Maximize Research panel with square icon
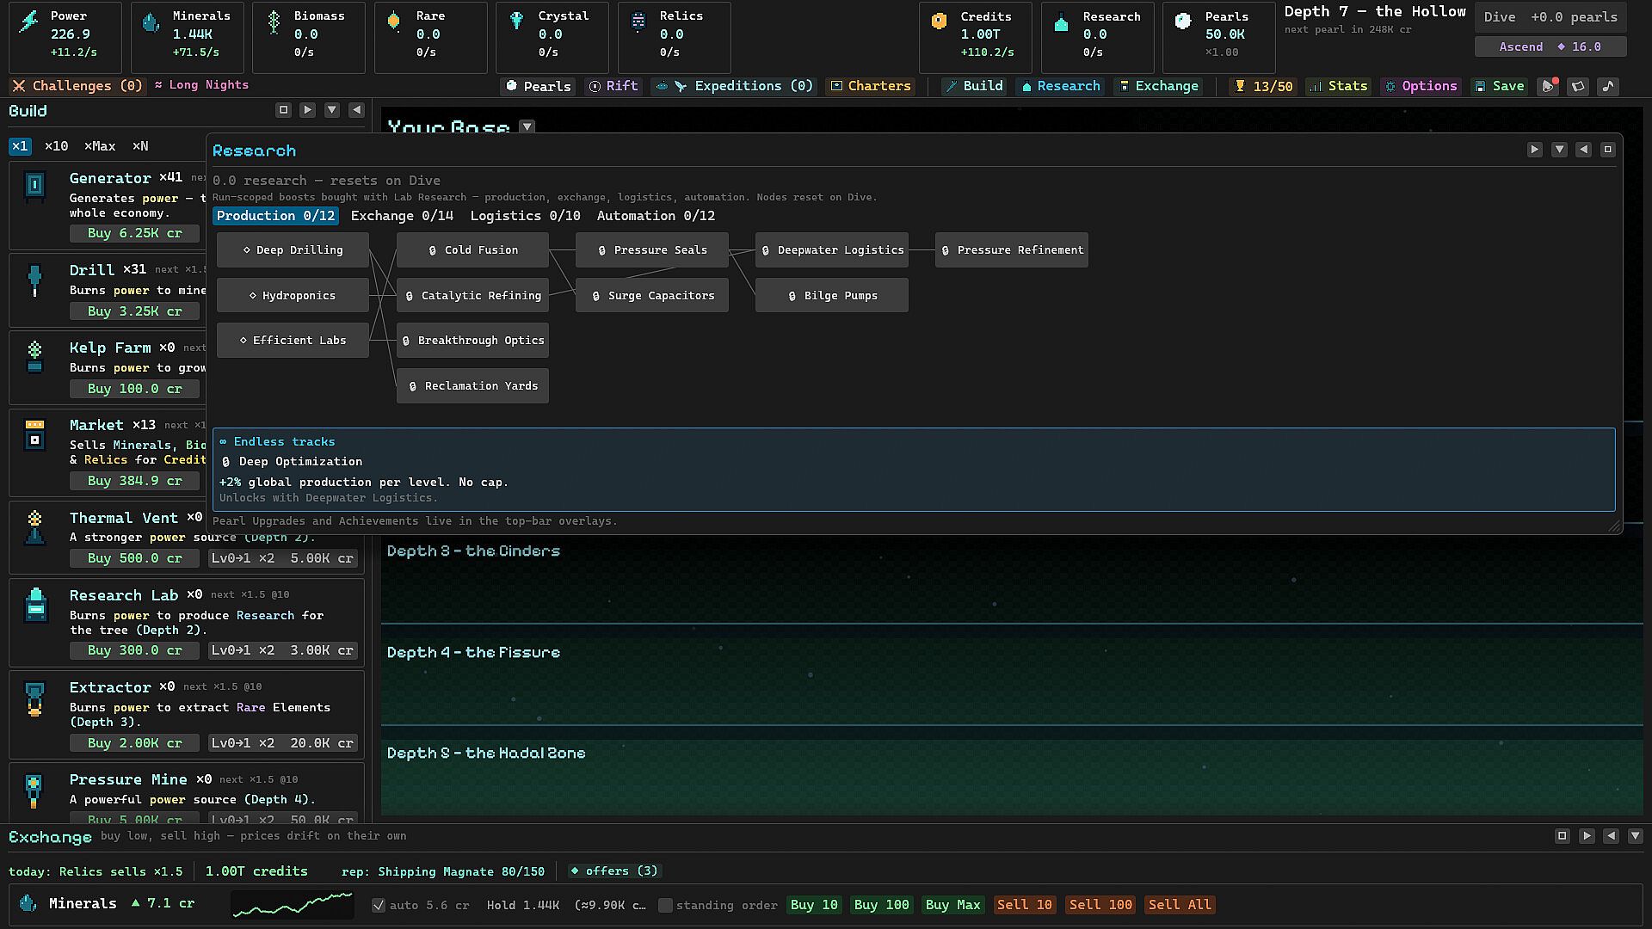Image resolution: width=1652 pixels, height=929 pixels. tap(1607, 150)
